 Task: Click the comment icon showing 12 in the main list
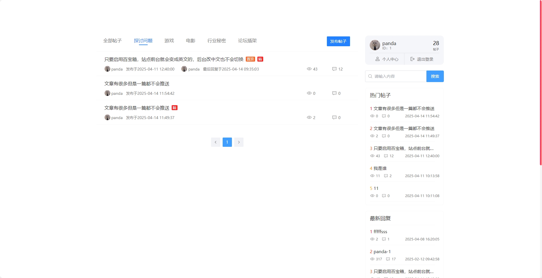334,69
